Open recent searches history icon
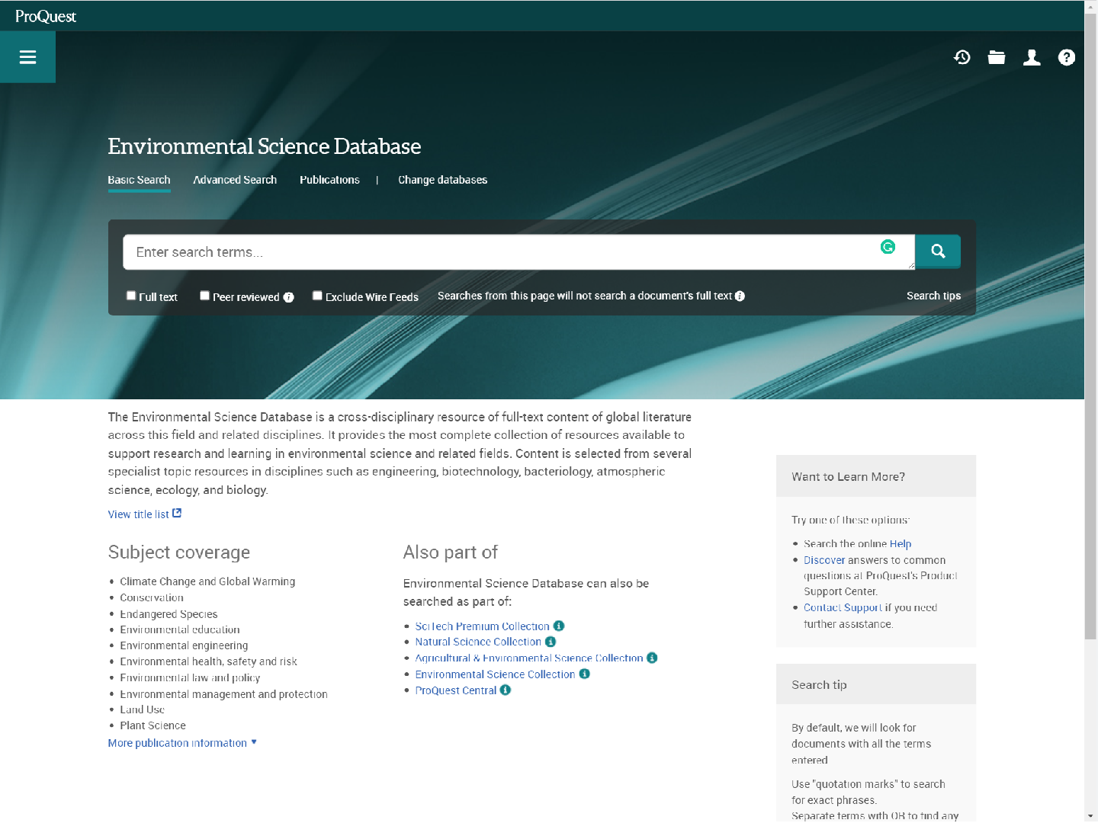 962,57
